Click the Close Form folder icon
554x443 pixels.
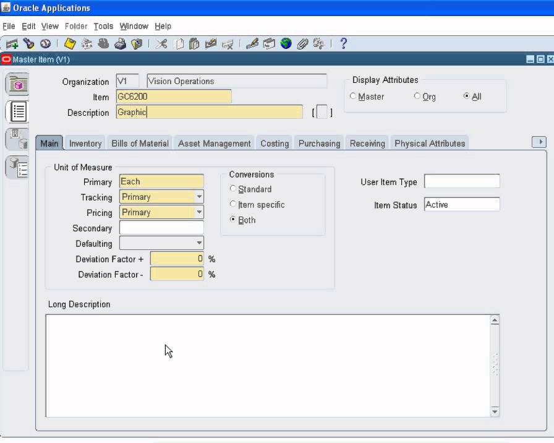point(137,44)
